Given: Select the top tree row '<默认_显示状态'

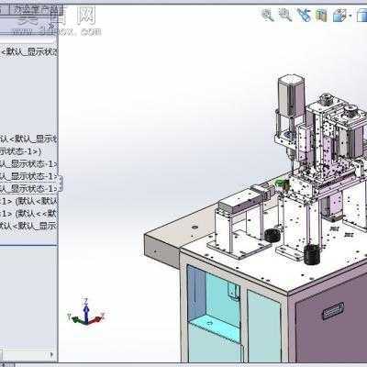Looking at the screenshot, I should tap(28, 51).
